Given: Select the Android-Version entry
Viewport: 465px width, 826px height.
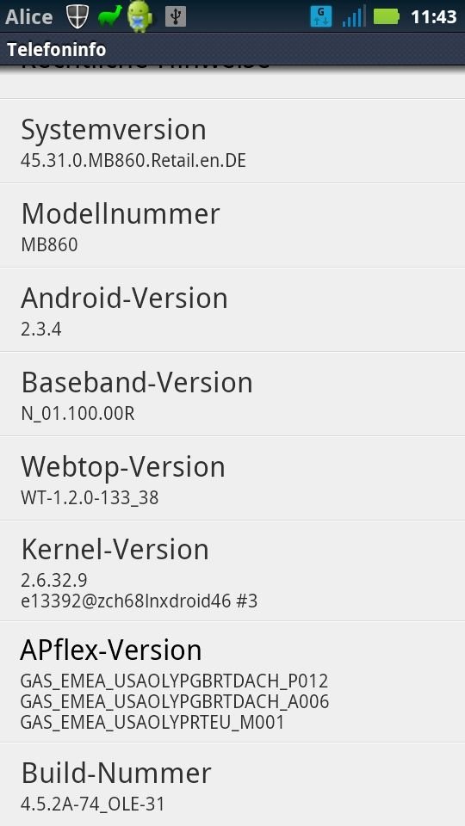Looking at the screenshot, I should point(232,310).
